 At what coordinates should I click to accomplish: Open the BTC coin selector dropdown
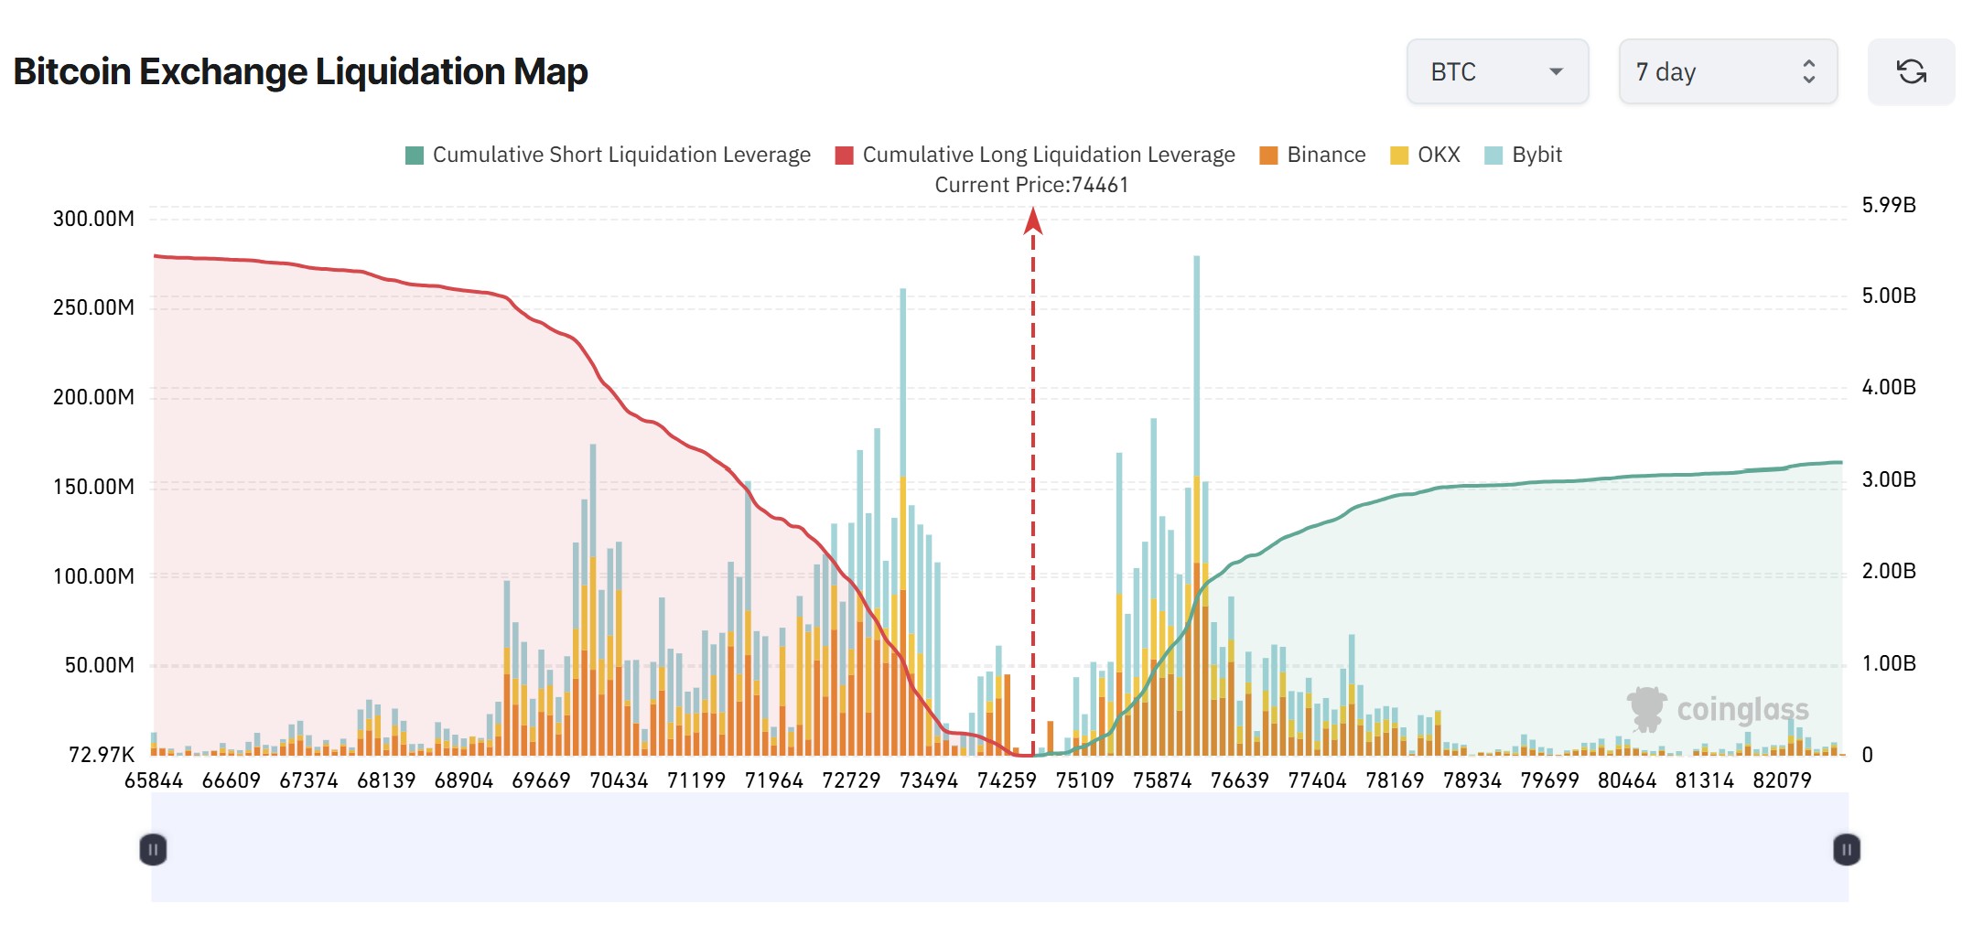click(1497, 71)
